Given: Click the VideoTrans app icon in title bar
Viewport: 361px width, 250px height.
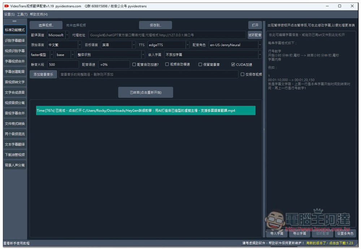Looking at the screenshot, I should pyautogui.click(x=6, y=6).
